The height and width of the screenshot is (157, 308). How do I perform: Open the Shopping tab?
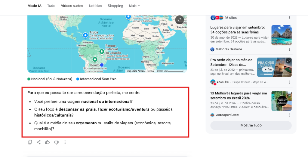tap(115, 6)
